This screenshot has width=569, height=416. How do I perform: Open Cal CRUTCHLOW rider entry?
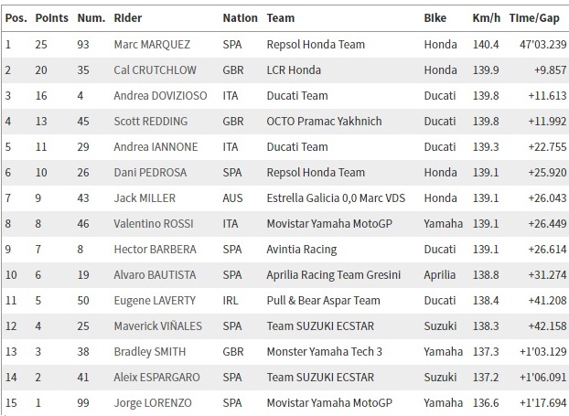pos(155,70)
